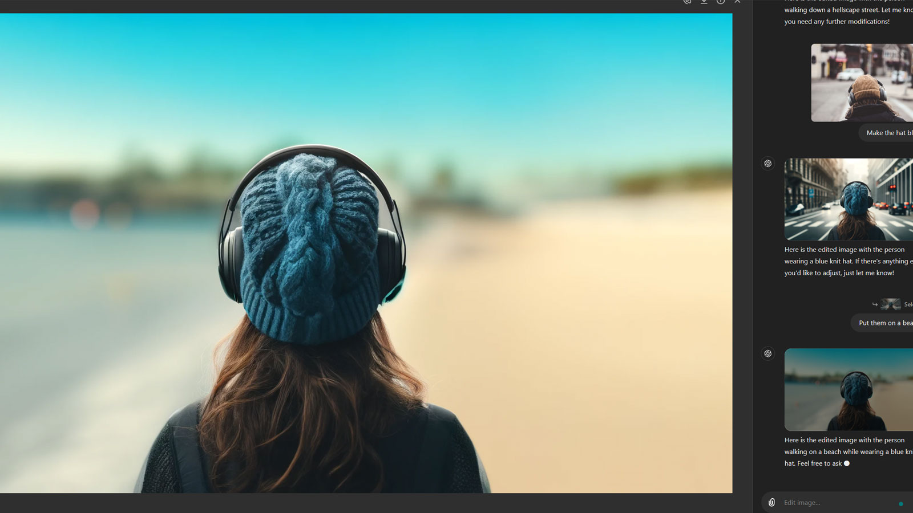
Task: Activate the selection edit tool icon
Action: (x=687, y=2)
